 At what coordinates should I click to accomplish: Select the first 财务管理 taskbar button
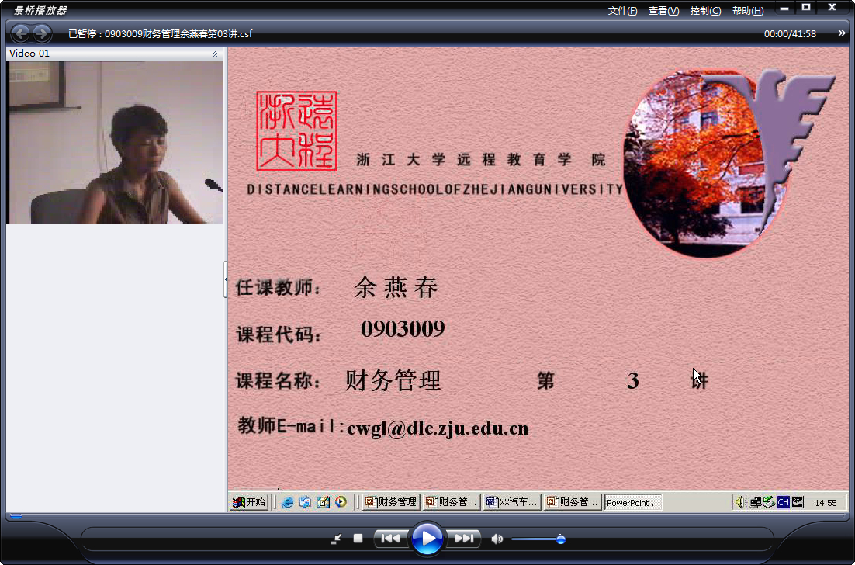(391, 501)
